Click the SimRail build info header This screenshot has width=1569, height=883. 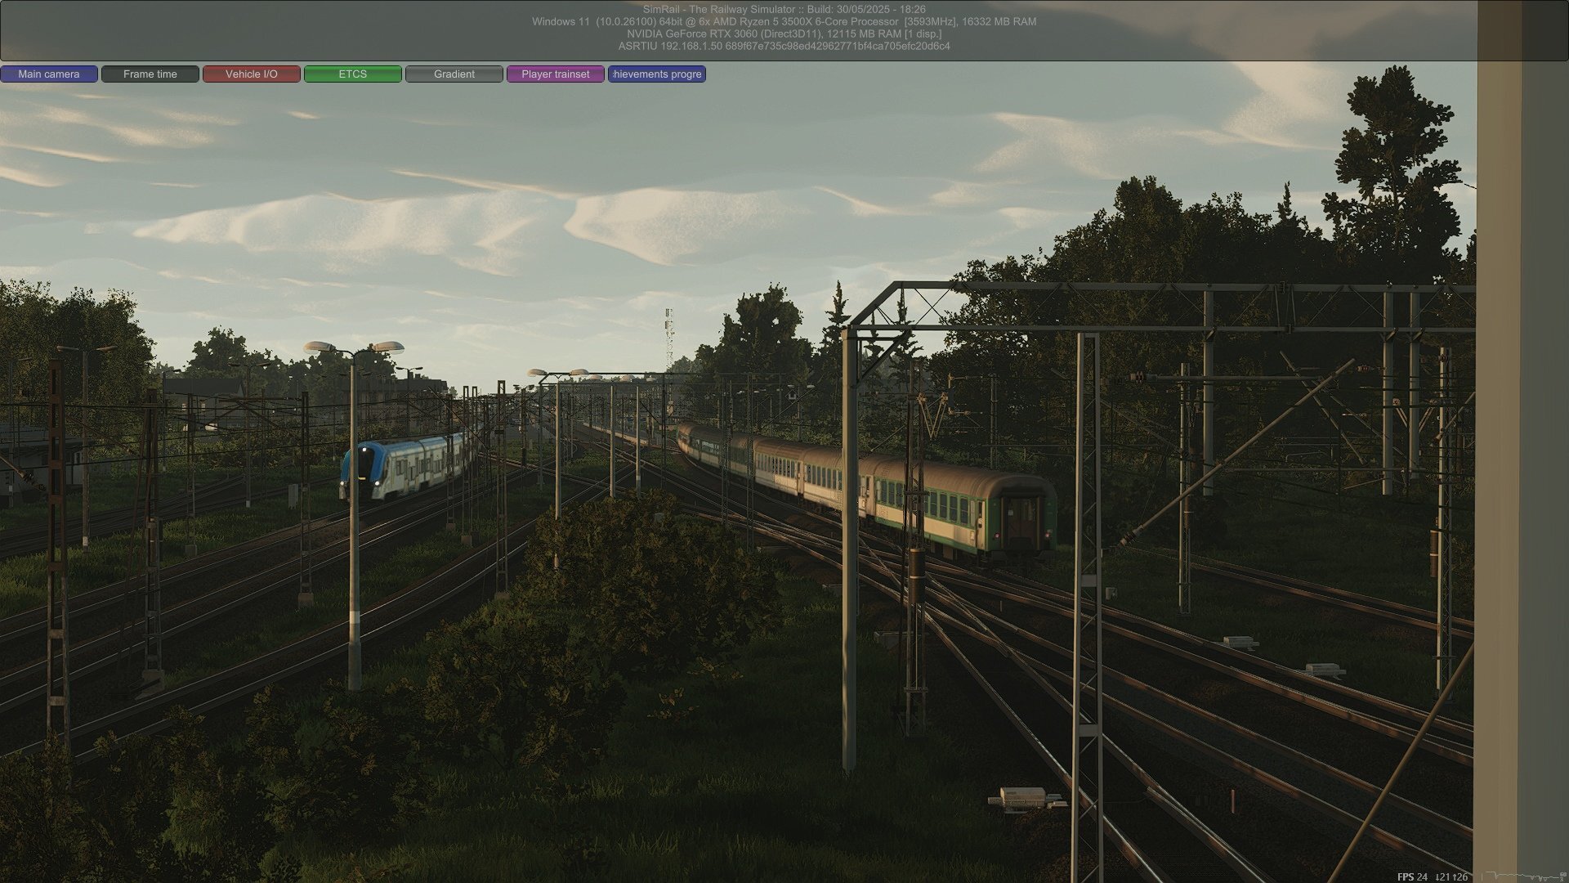point(784,9)
